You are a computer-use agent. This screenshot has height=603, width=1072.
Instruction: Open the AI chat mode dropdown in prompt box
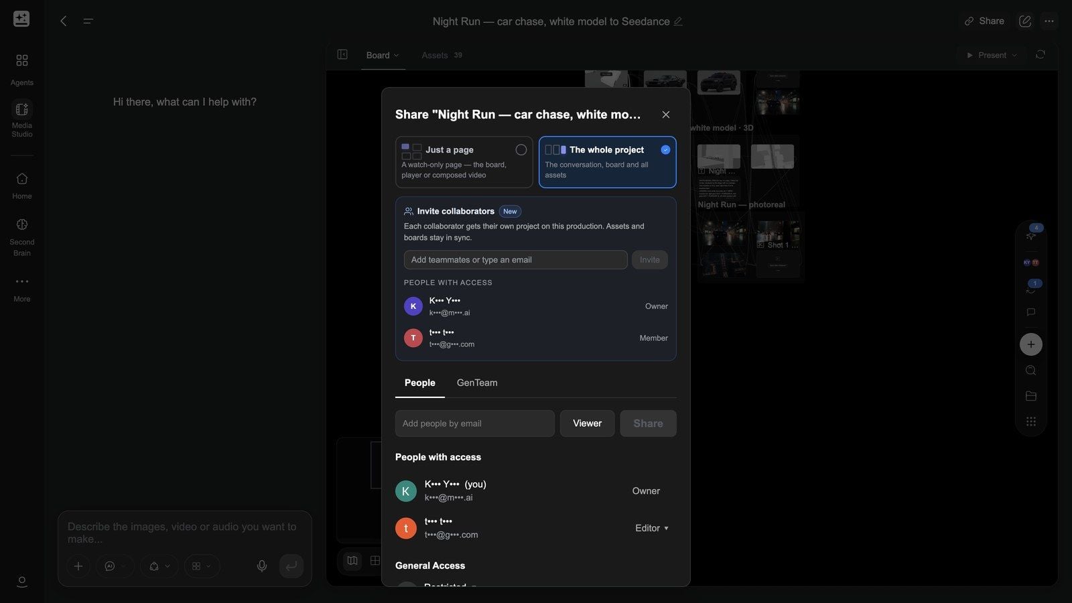115,566
